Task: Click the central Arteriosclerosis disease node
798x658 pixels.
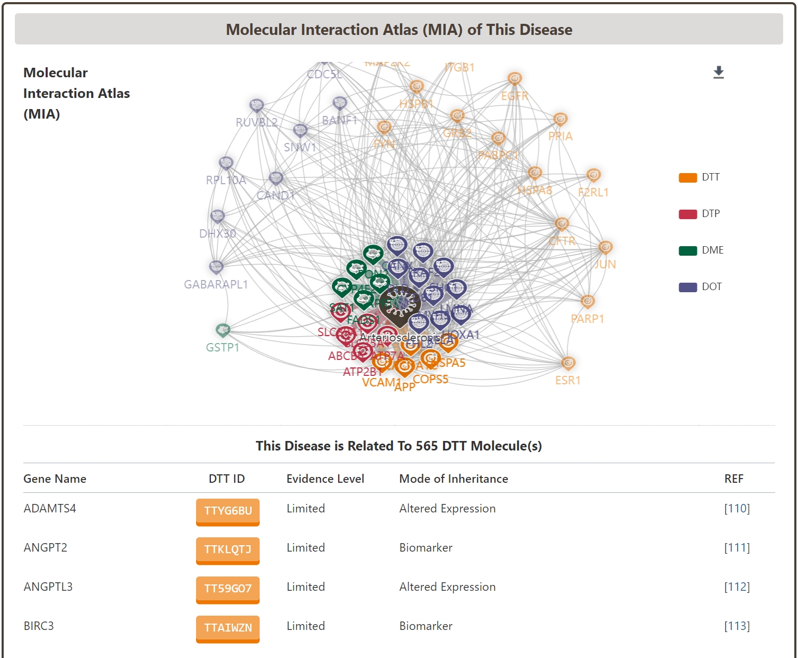Action: pyautogui.click(x=400, y=305)
